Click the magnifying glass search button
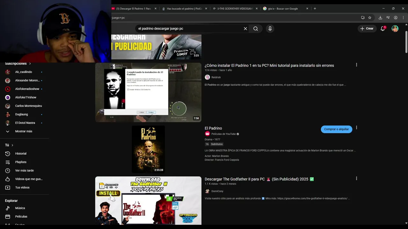408x229 pixels. pyautogui.click(x=256, y=29)
